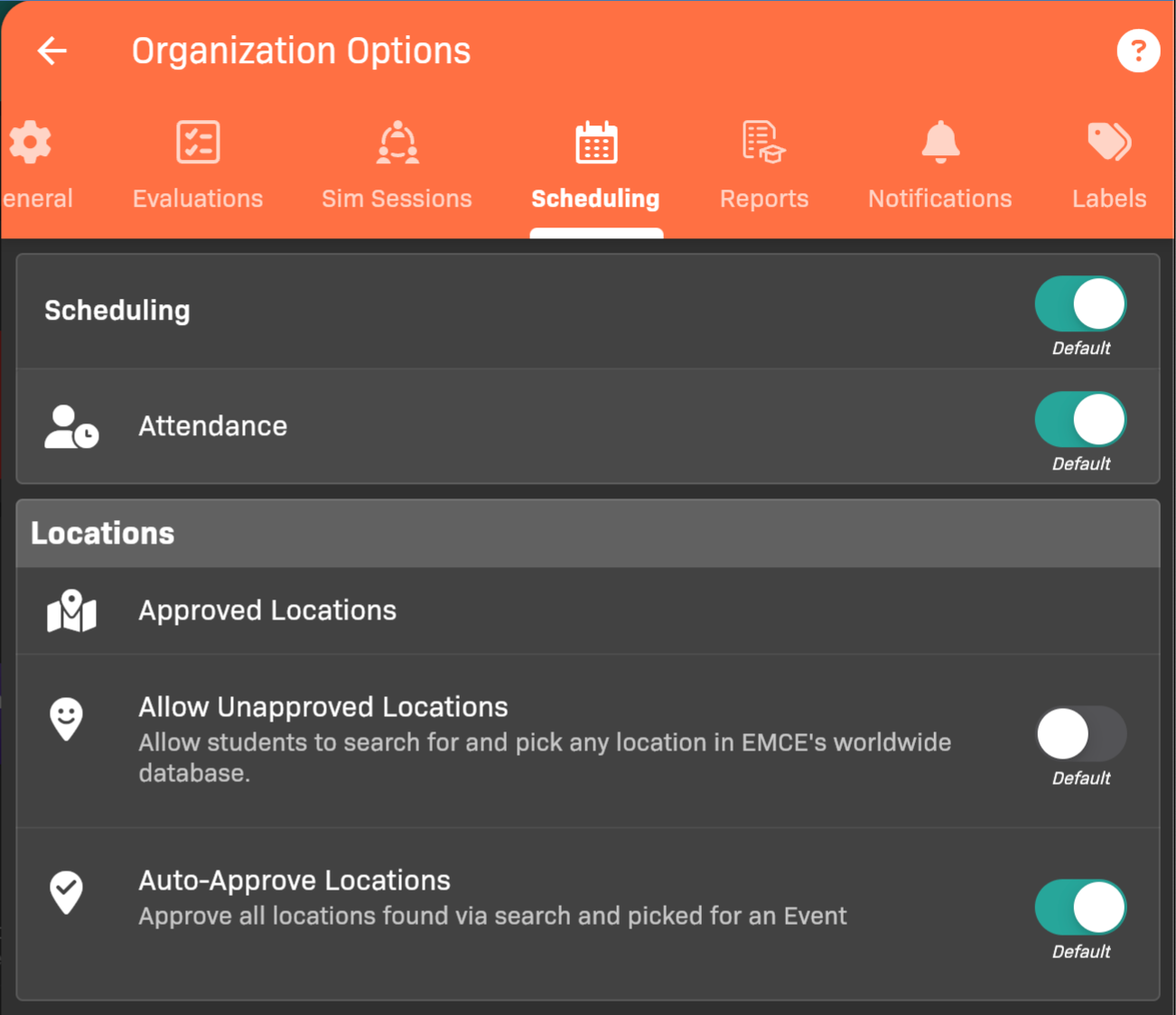Turn off the Attendance toggle
The width and height of the screenshot is (1176, 1015).
coord(1080,420)
